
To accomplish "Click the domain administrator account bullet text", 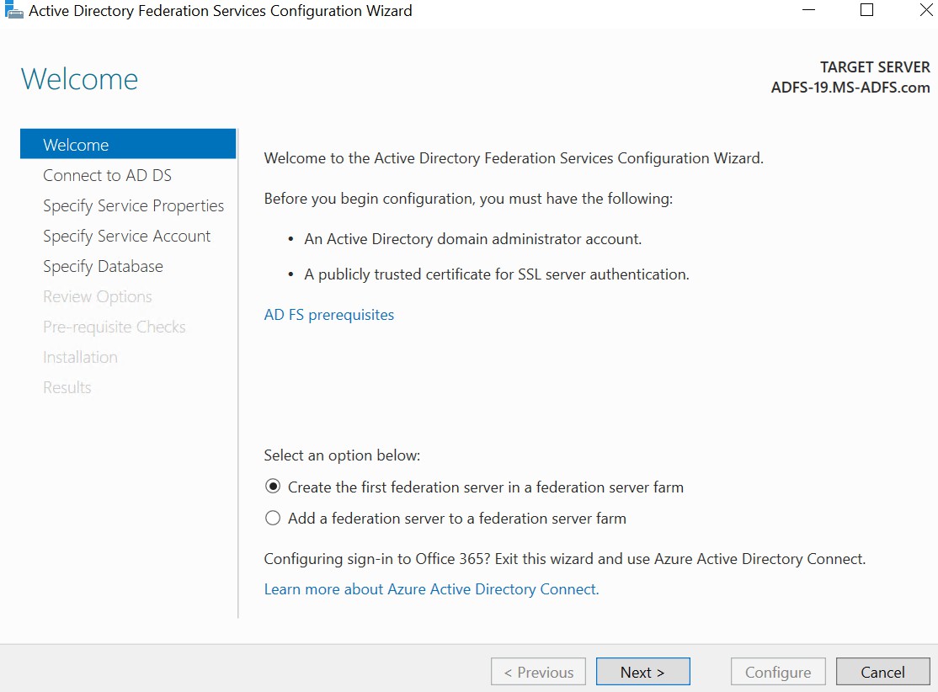I will pos(472,239).
